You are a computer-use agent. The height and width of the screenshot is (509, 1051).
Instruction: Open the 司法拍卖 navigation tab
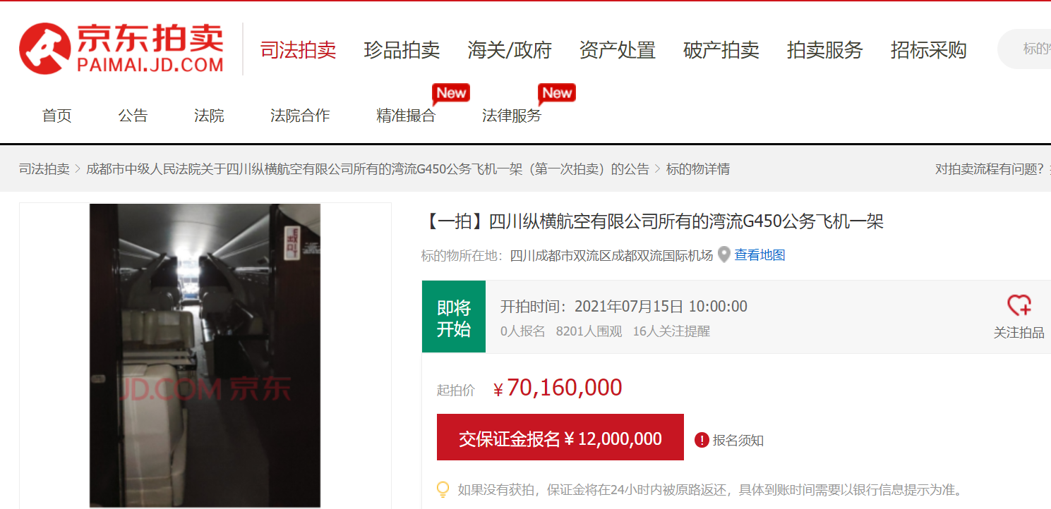pos(299,50)
